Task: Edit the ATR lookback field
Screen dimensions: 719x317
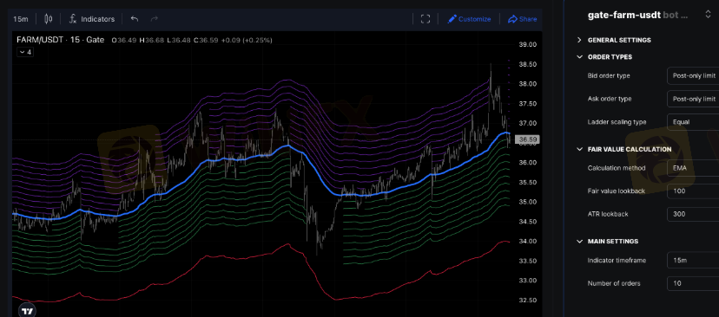Action: click(693, 214)
